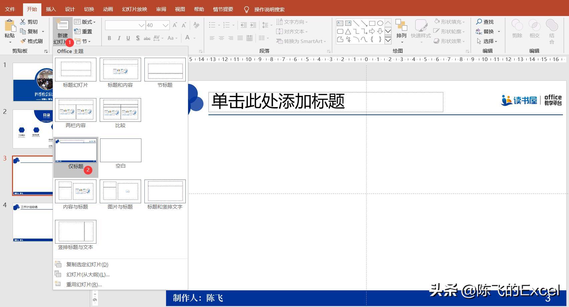Screen dimensions: 569x307
Task: Open the font size dropdown
Action: [x=166, y=25]
